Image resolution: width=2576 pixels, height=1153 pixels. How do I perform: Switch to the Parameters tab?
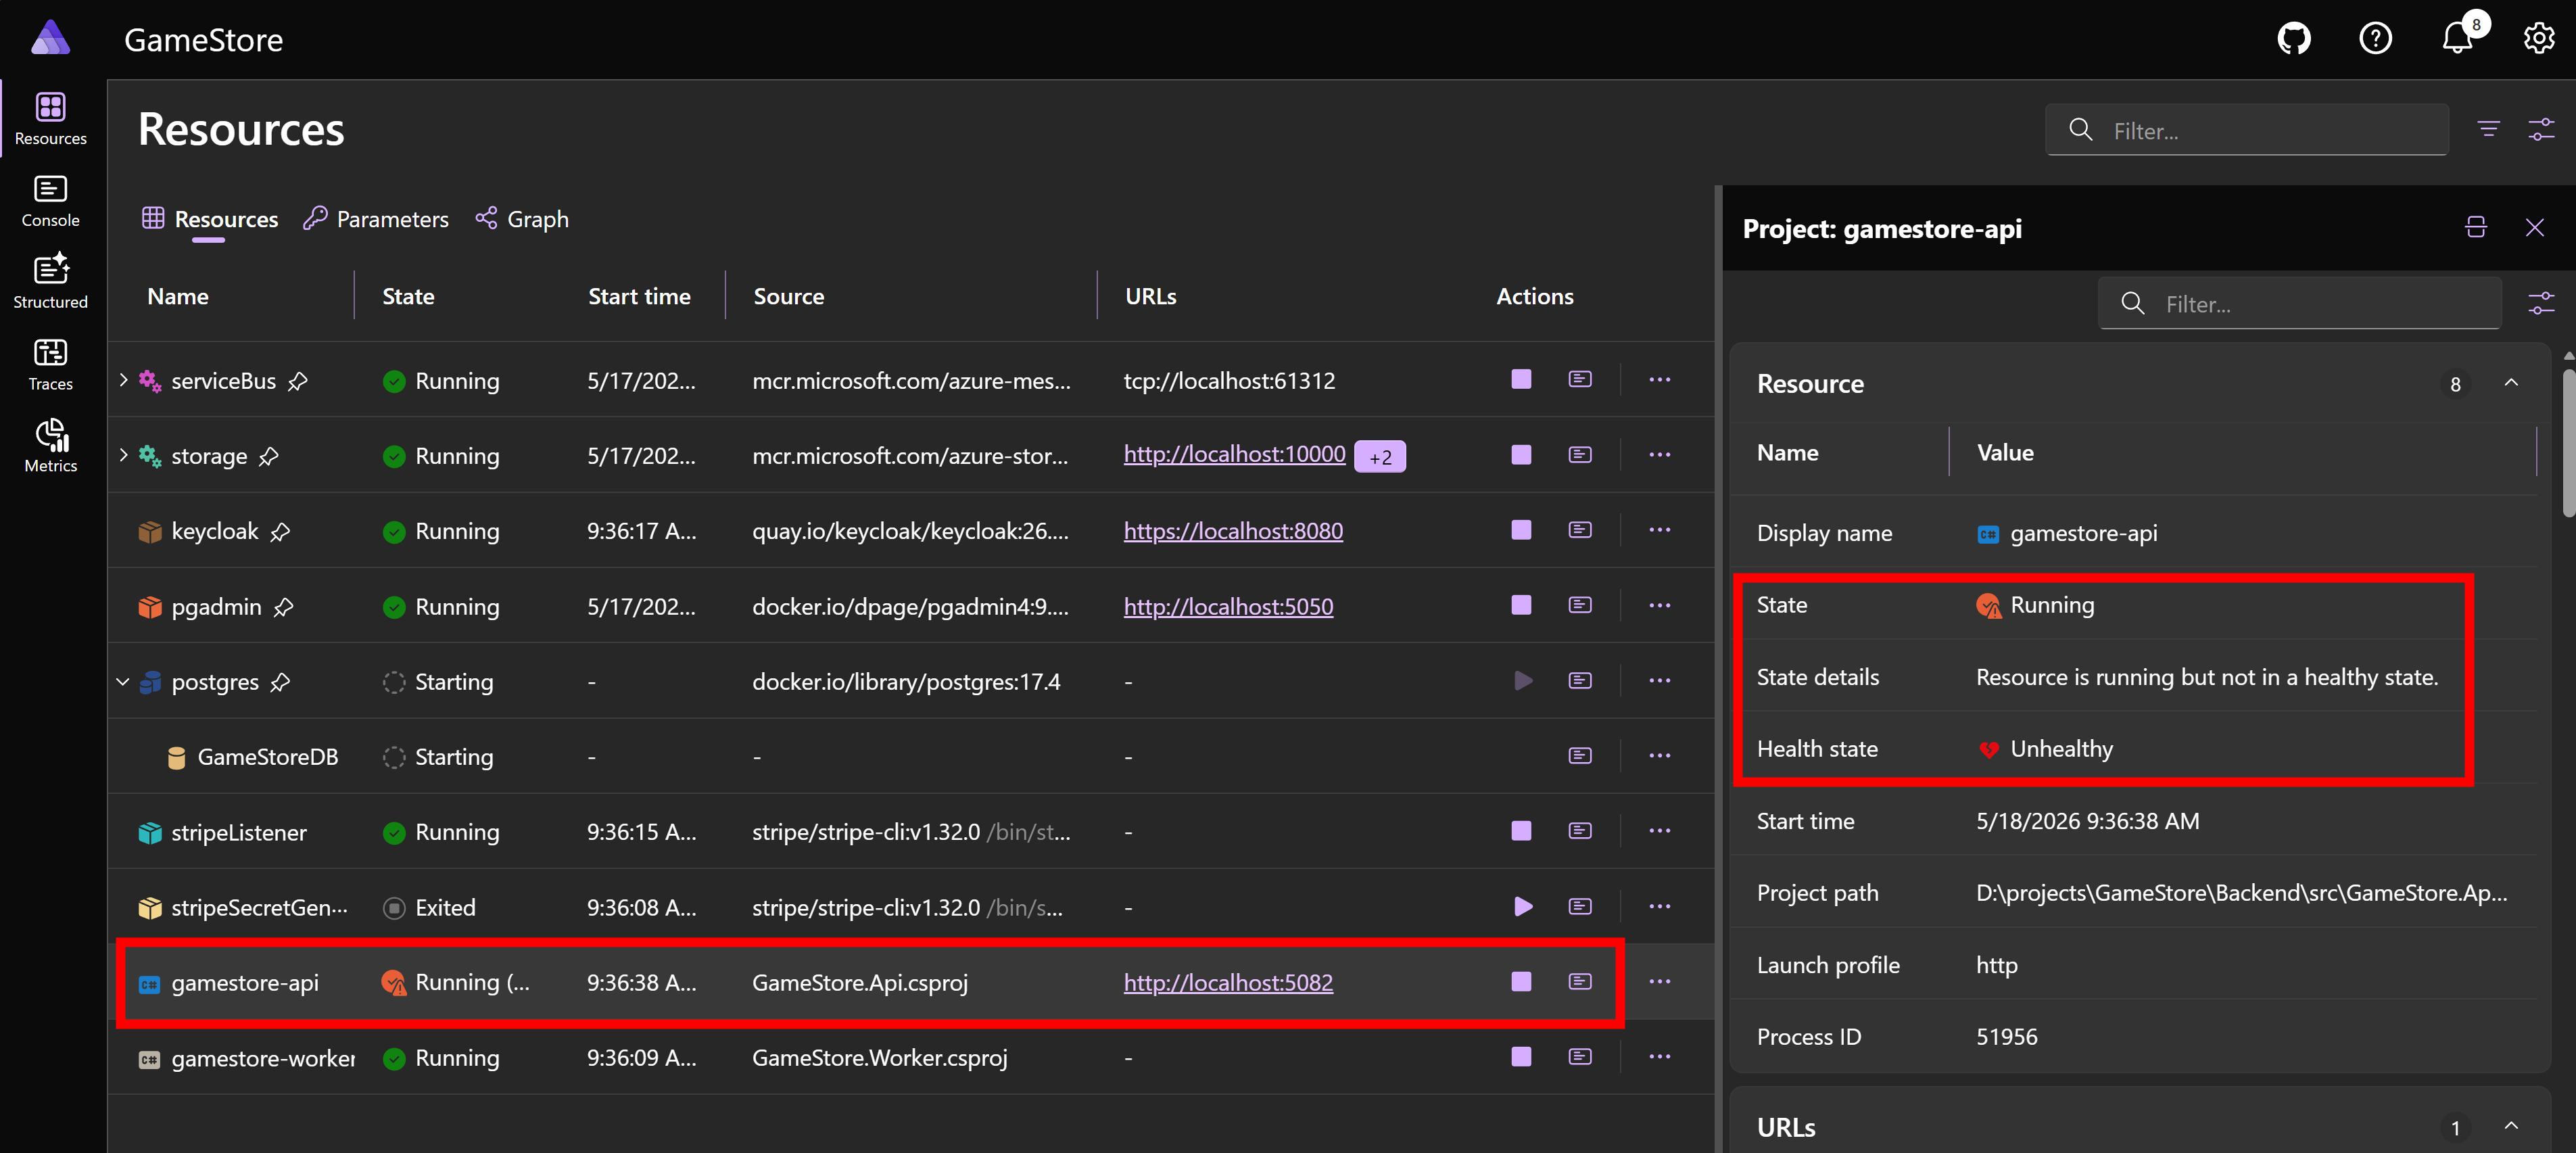[x=376, y=219]
